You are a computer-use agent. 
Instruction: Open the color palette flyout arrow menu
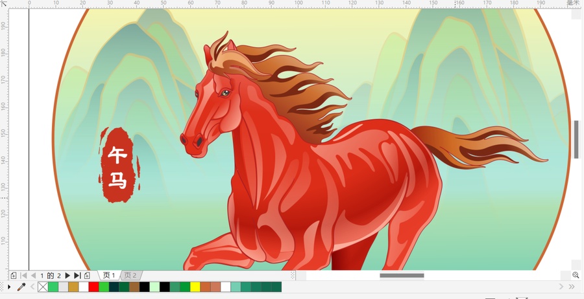click(x=9, y=287)
